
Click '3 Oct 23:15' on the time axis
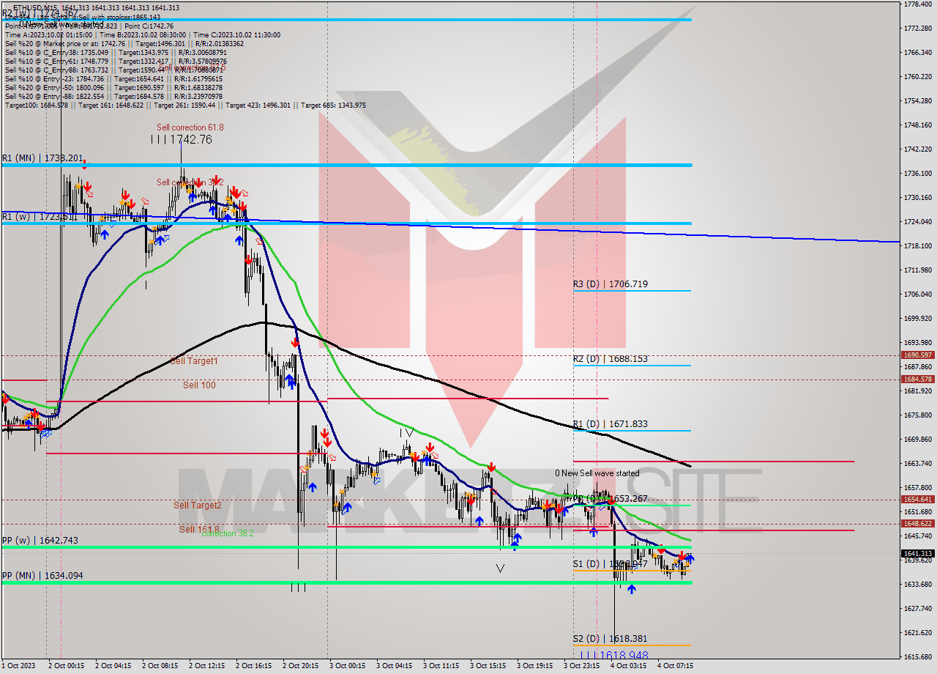(583, 665)
